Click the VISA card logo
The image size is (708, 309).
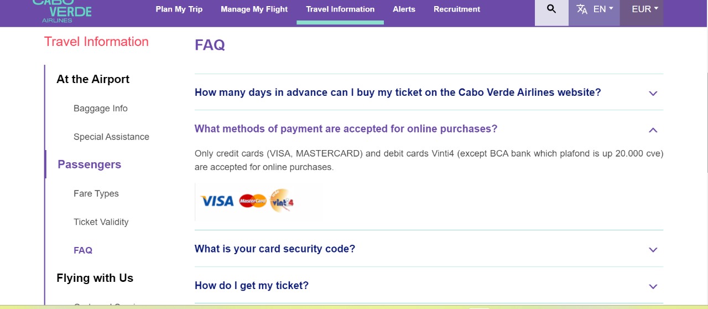click(x=217, y=201)
